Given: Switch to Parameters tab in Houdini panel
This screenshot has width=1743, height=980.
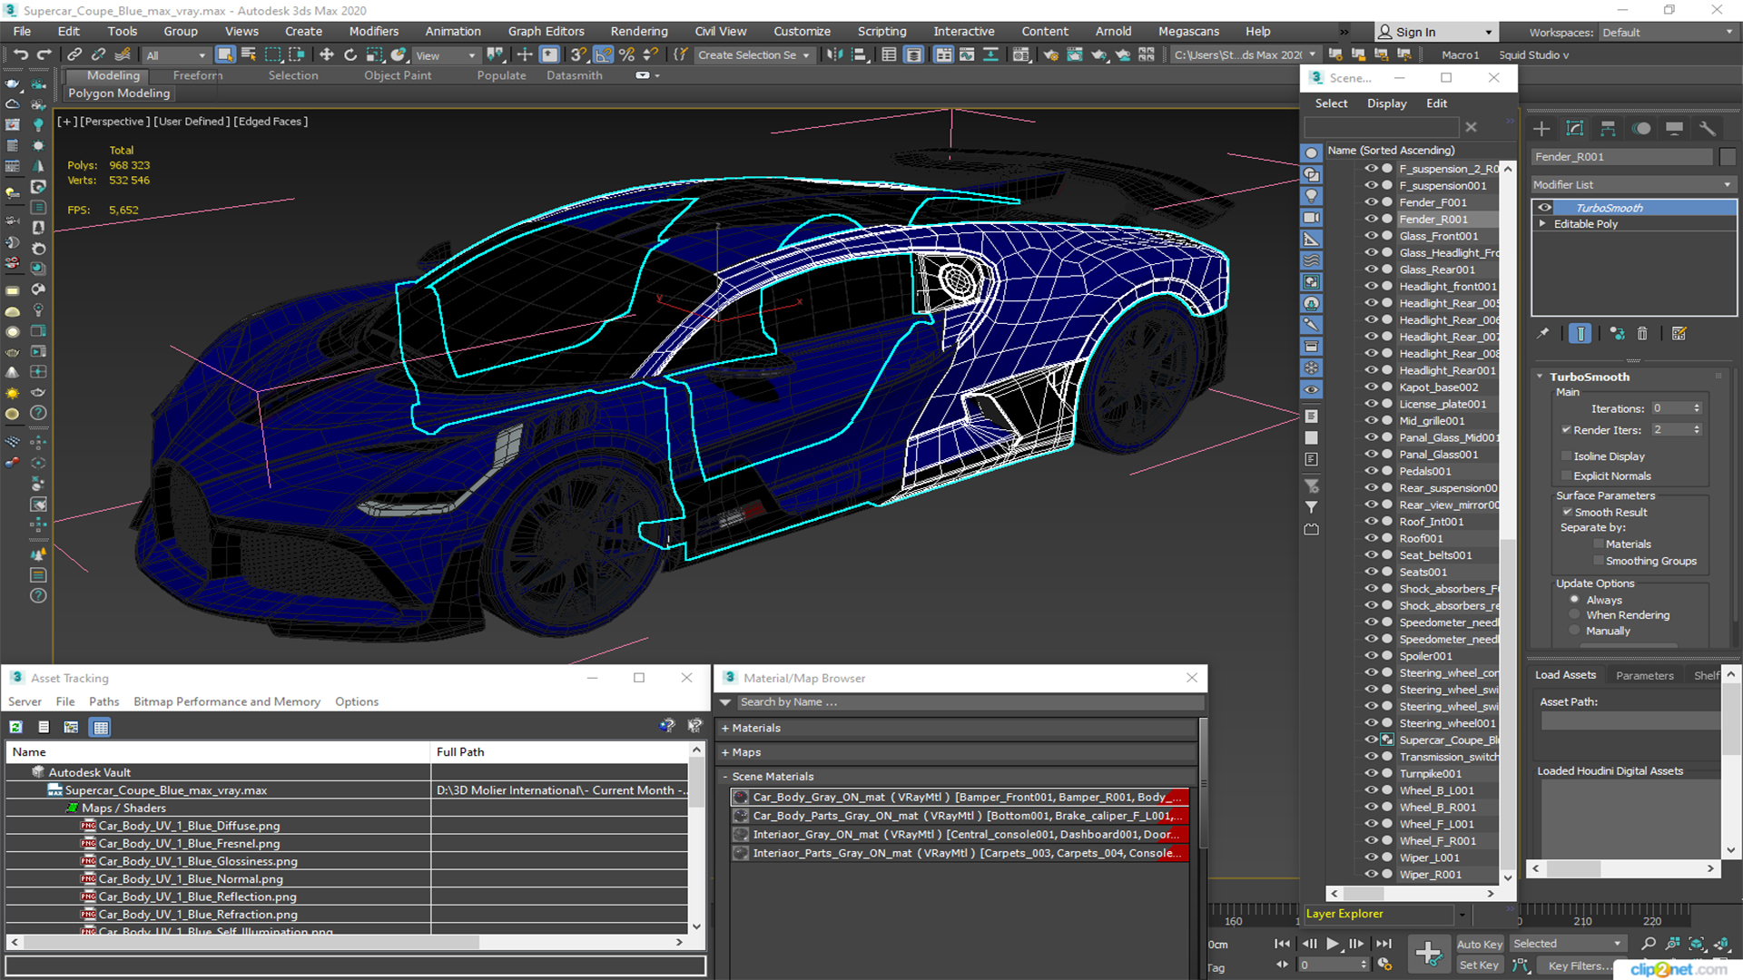Looking at the screenshot, I should click(1645, 675).
